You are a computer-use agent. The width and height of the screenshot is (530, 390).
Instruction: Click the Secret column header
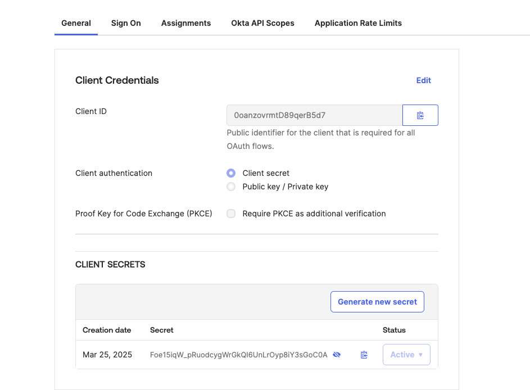(x=162, y=330)
